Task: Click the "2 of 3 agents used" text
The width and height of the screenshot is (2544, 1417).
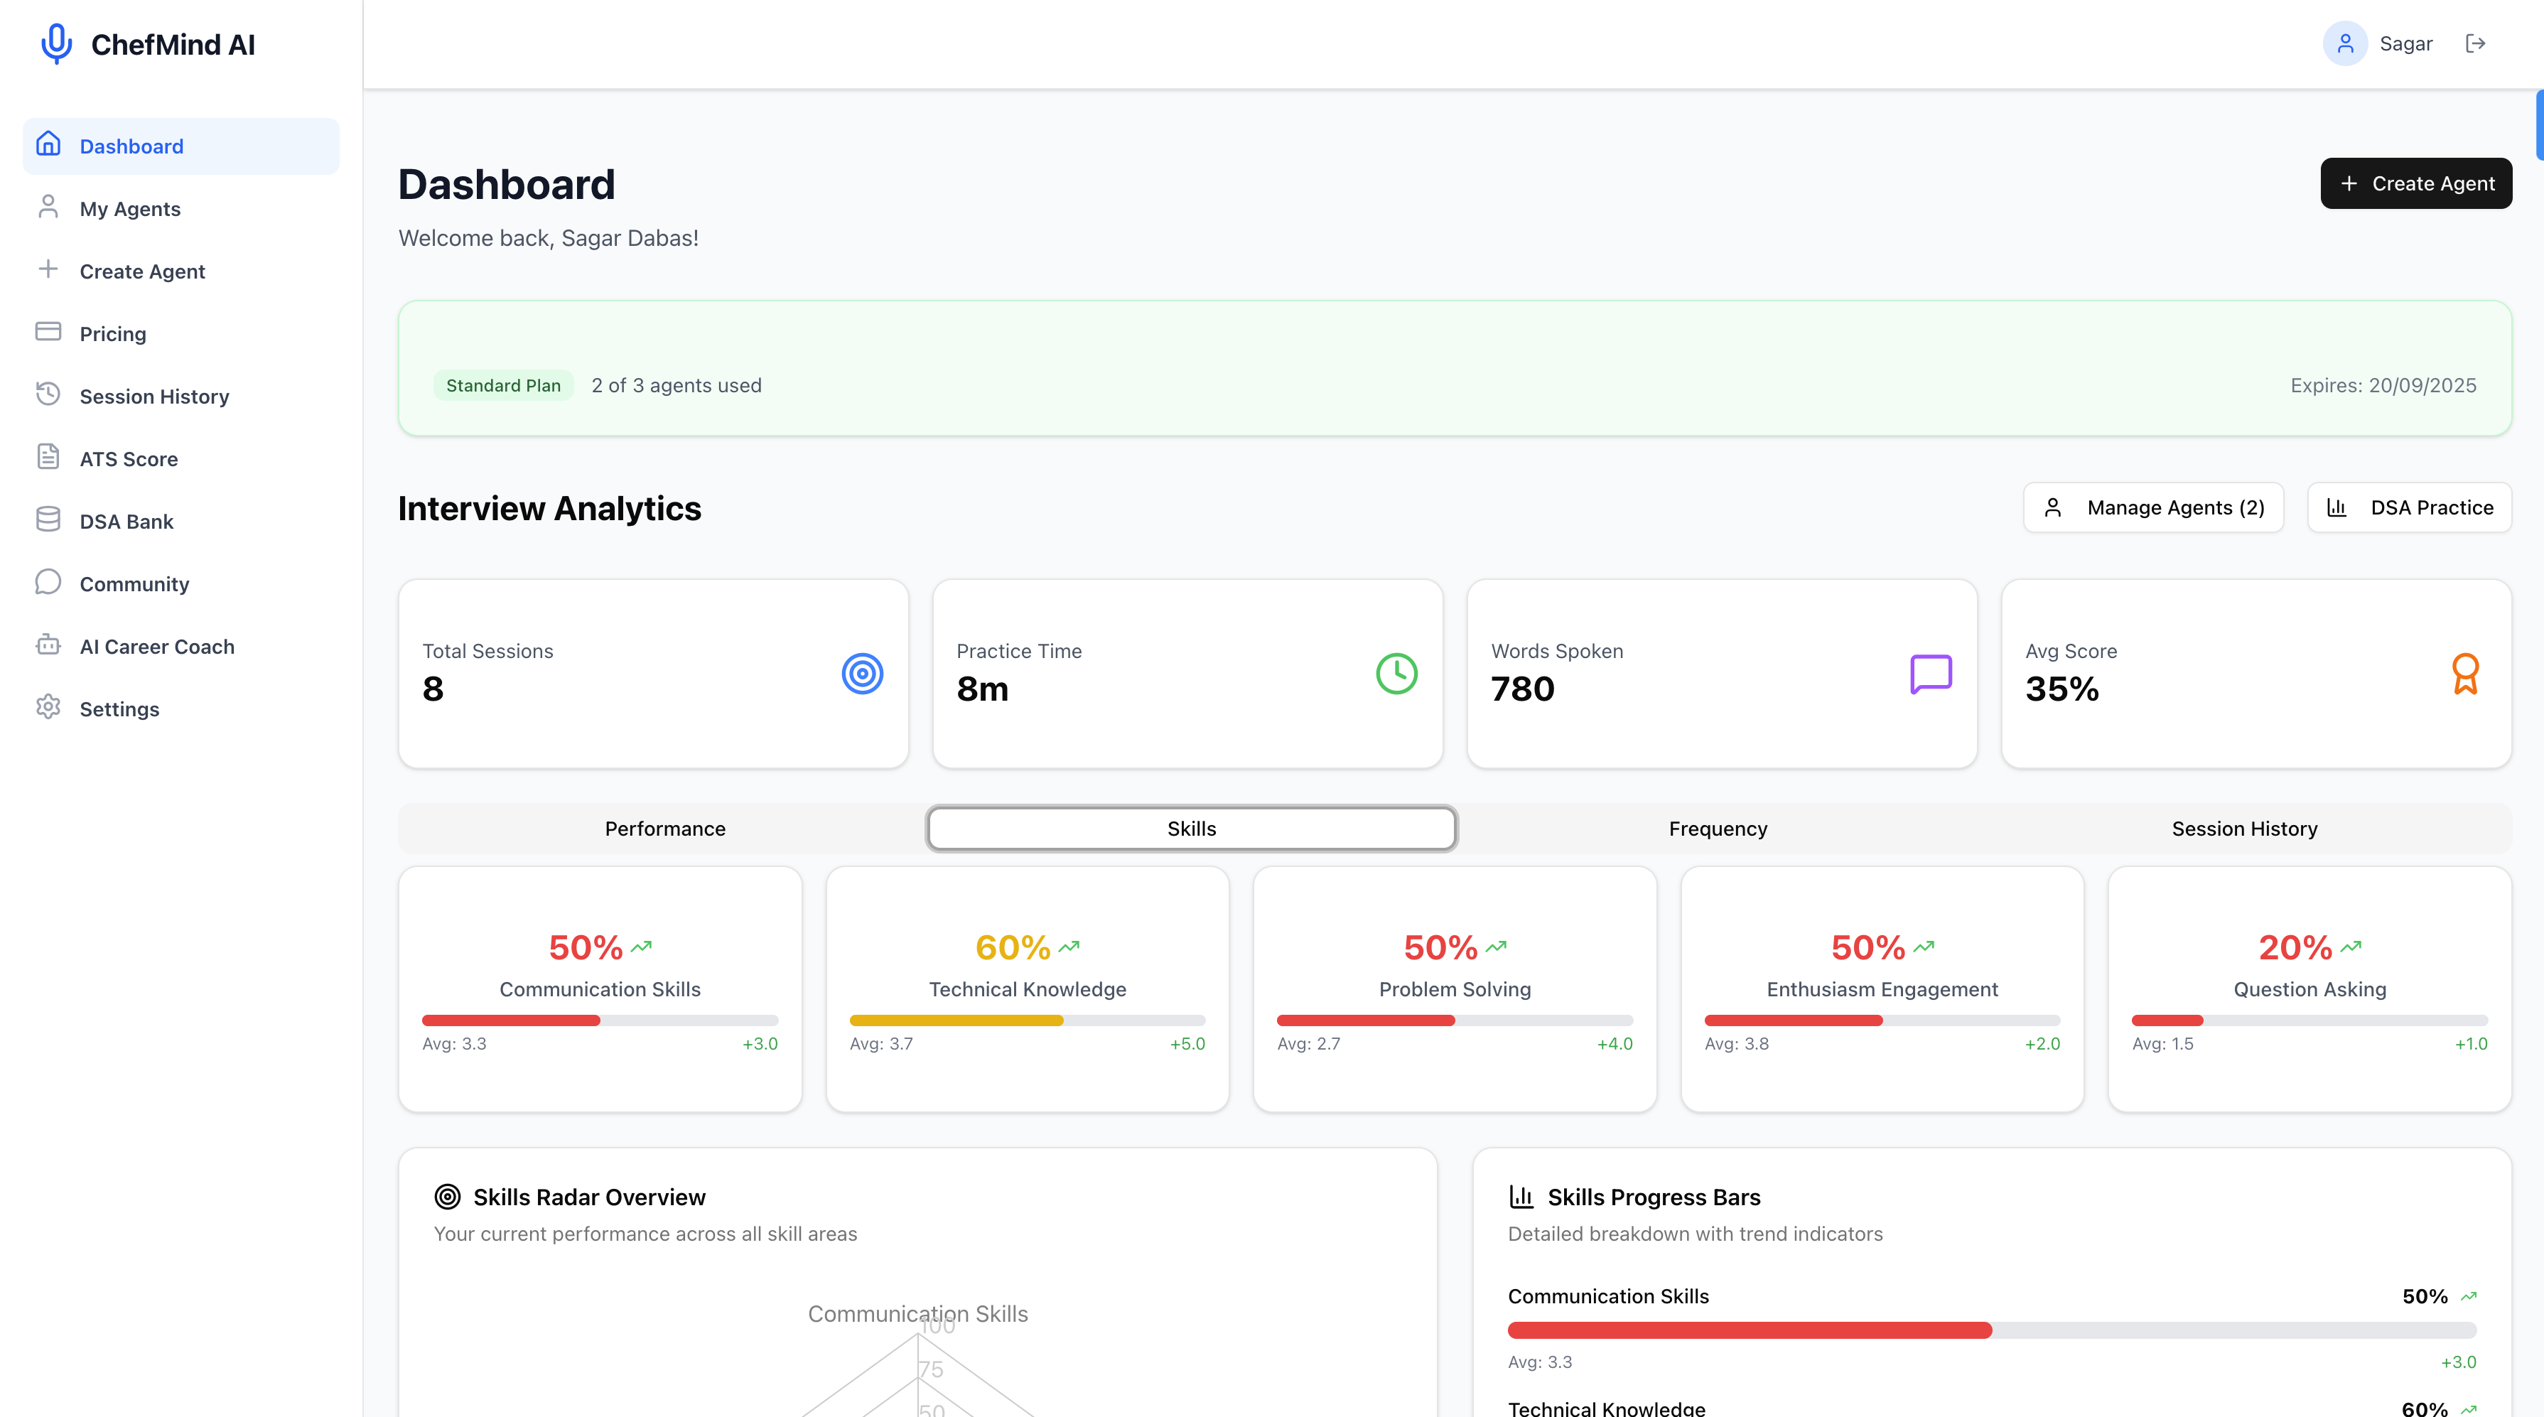Action: coord(677,385)
